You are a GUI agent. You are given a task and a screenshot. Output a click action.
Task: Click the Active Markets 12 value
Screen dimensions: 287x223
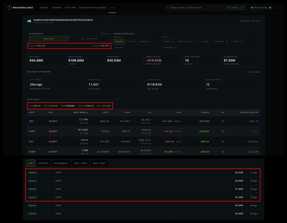[x=208, y=84]
